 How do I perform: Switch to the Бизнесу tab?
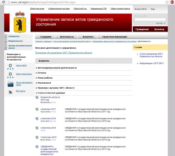click(159, 29)
